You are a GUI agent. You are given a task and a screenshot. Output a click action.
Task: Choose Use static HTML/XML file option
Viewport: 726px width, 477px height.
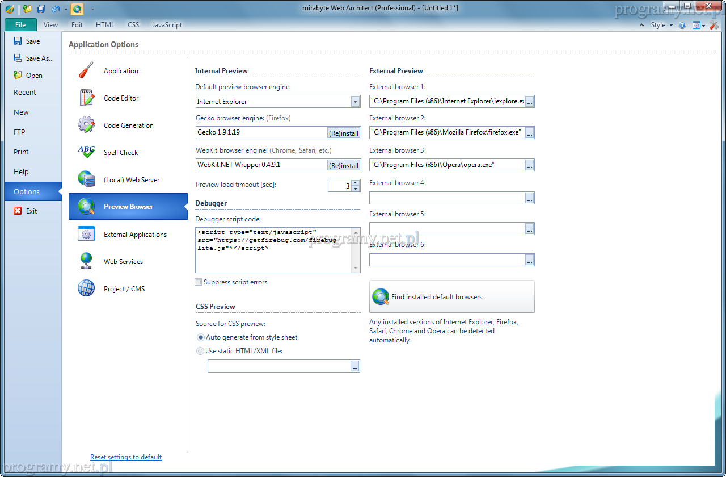(x=200, y=351)
